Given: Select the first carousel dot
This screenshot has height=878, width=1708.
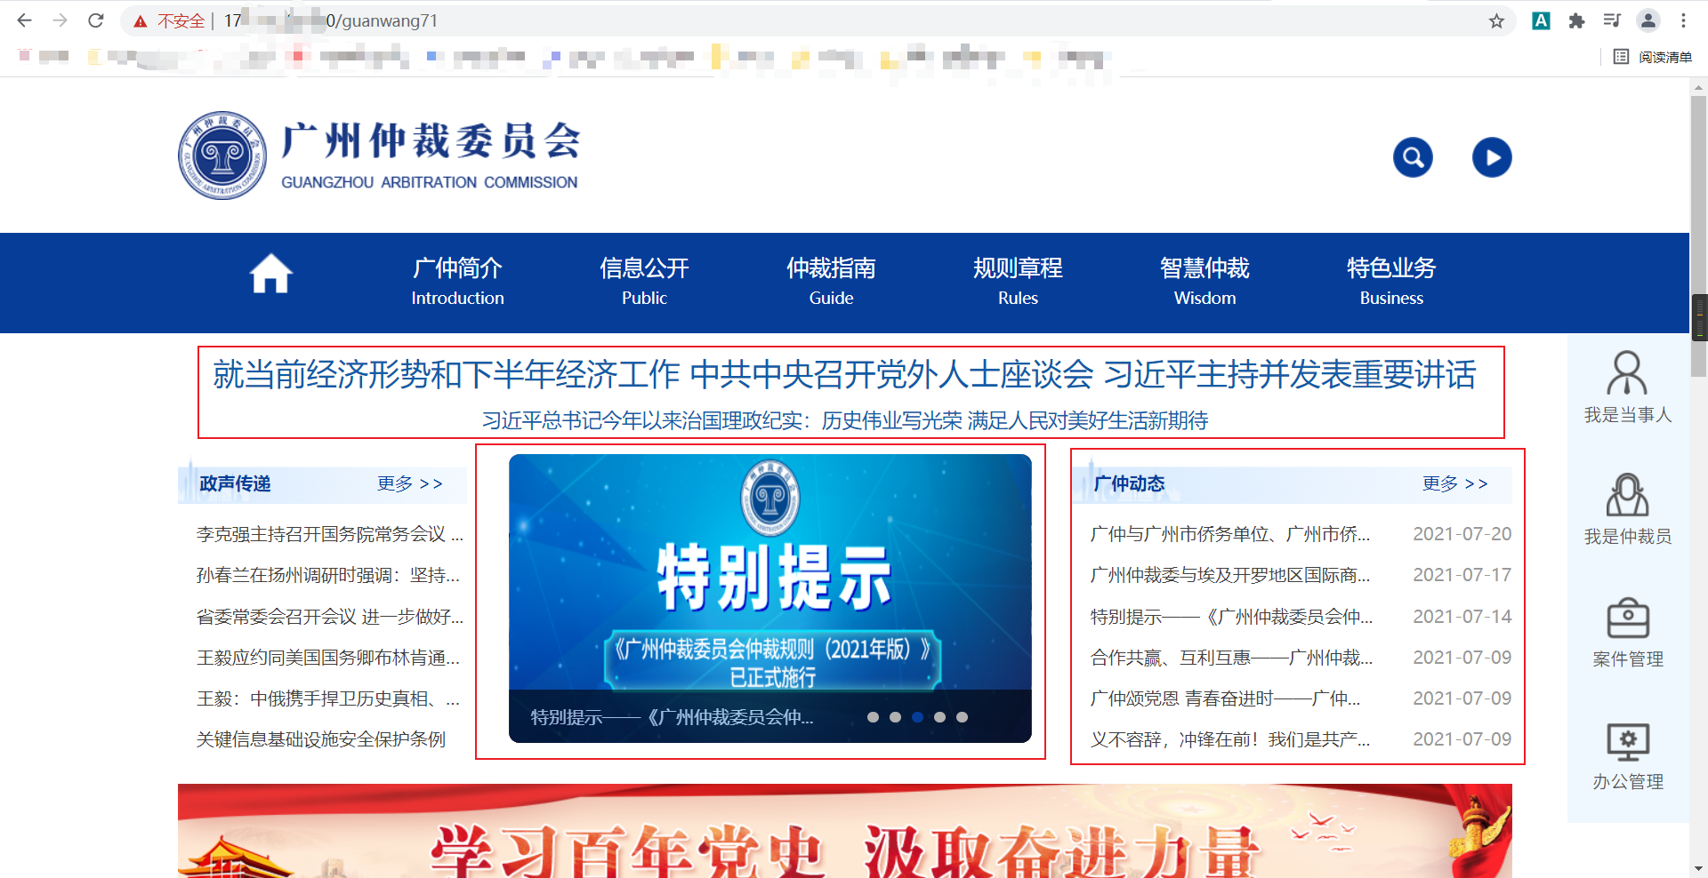Looking at the screenshot, I should coord(873,717).
